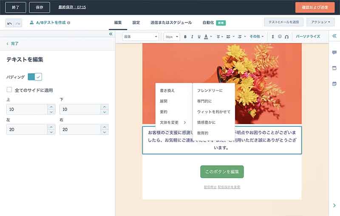
Task: Click the orange review and send button
Action: pyautogui.click(x=315, y=7)
